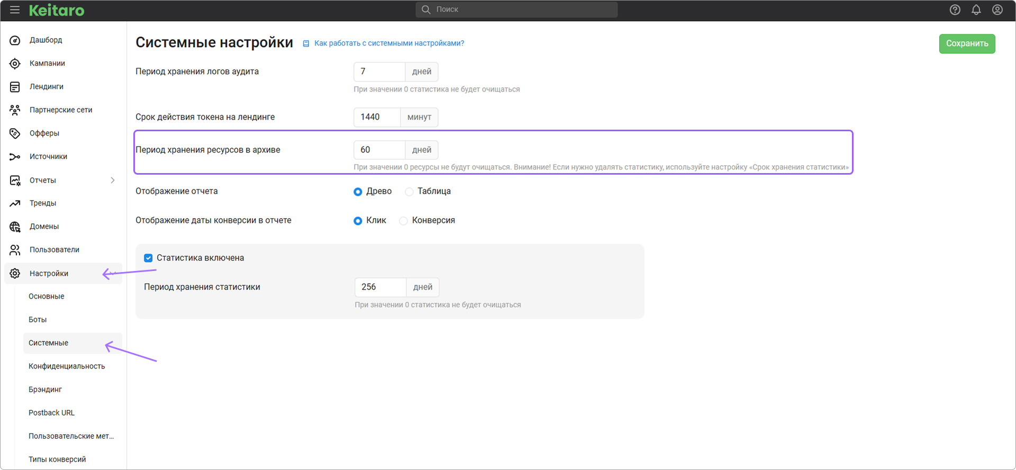Click the Кампании target icon
Screen dimensions: 1016x470
pyautogui.click(x=15, y=64)
